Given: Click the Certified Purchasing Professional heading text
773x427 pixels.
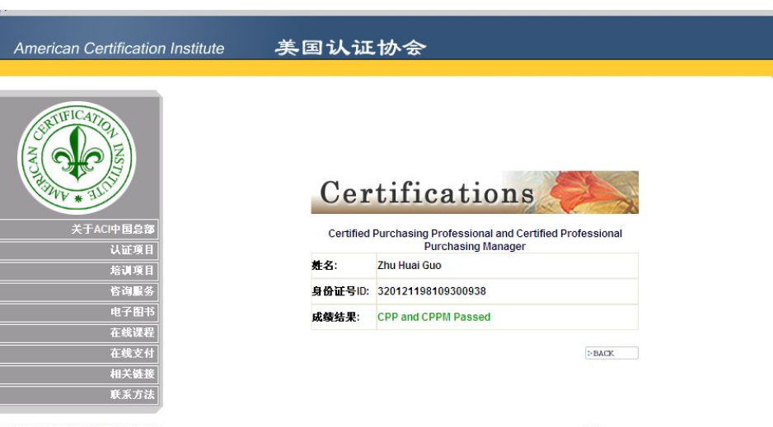Looking at the screenshot, I should 475,239.
